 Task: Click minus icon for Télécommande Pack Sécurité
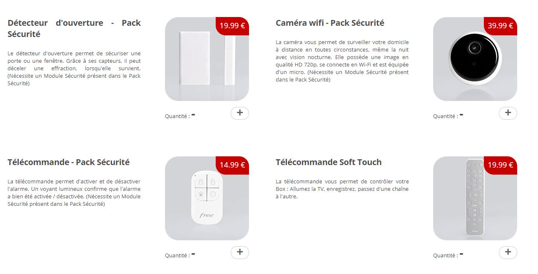tap(193, 254)
